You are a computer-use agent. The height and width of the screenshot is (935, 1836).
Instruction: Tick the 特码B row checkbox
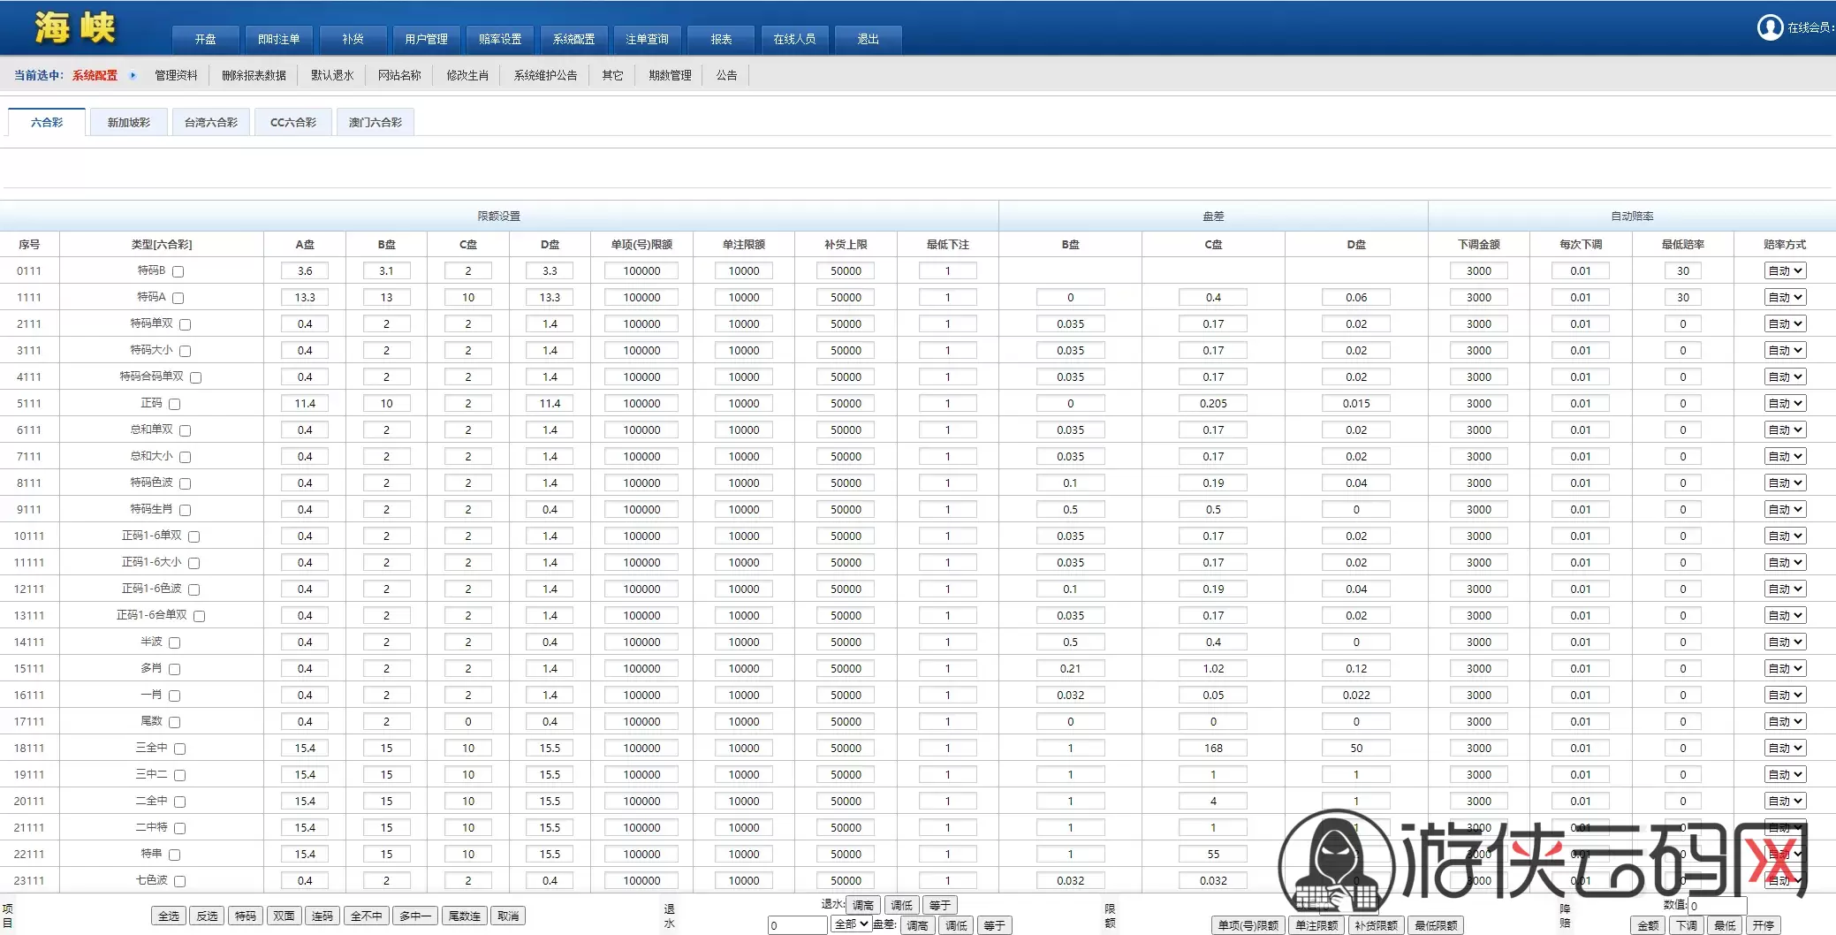(178, 271)
